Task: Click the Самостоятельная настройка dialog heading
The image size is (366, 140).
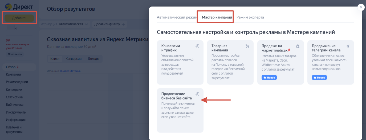Action: click(246, 32)
